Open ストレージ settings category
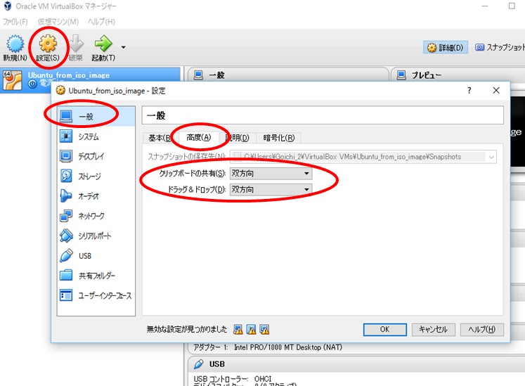 (x=96, y=176)
